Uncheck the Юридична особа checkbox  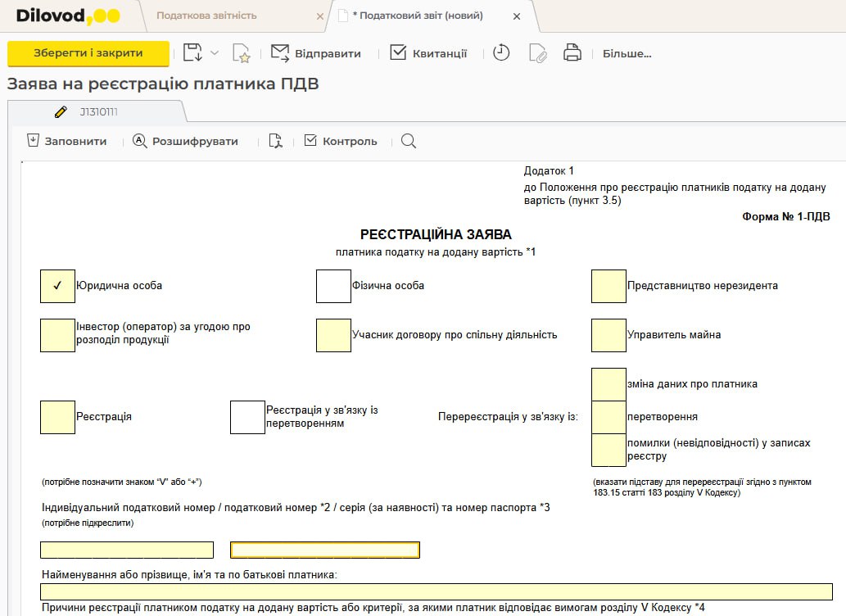pyautogui.click(x=57, y=286)
